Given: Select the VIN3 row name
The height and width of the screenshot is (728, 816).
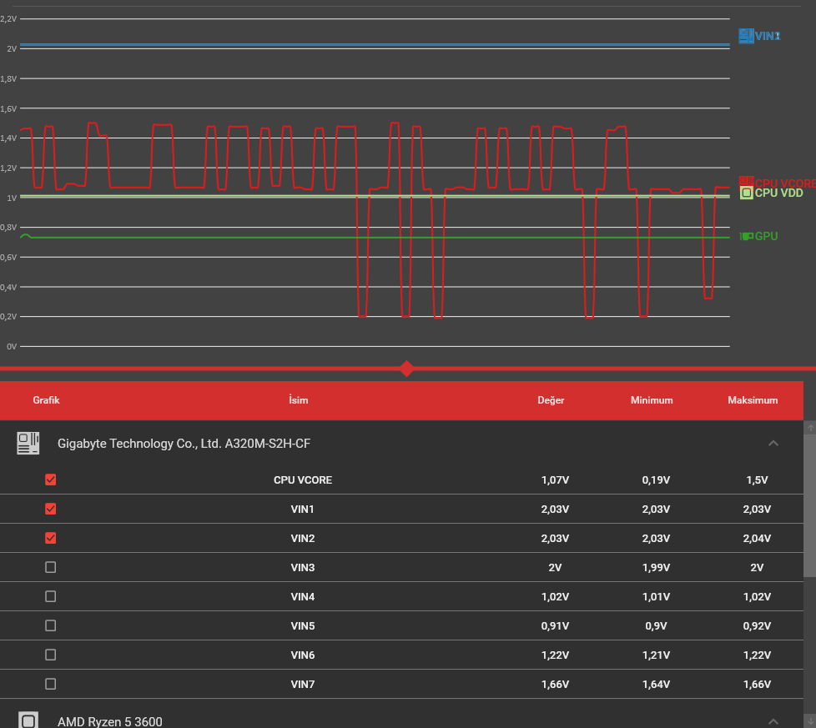Looking at the screenshot, I should [x=302, y=567].
